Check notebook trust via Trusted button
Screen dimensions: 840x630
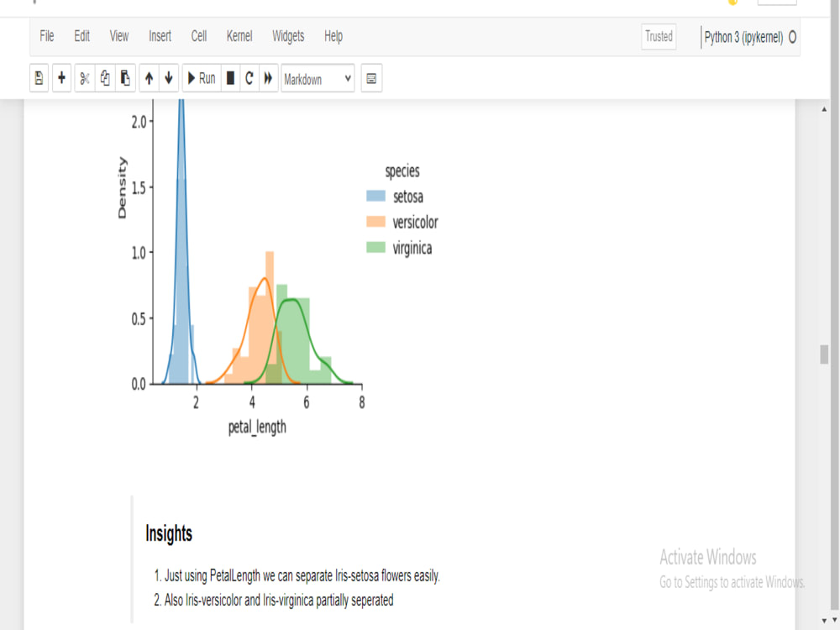pyautogui.click(x=659, y=36)
